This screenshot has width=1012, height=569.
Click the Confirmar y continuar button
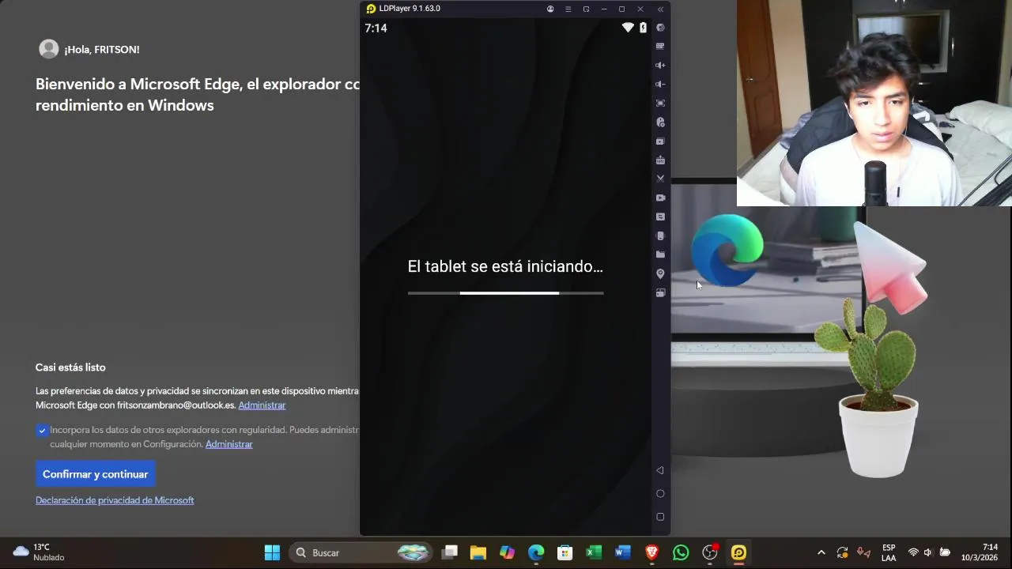click(x=96, y=474)
